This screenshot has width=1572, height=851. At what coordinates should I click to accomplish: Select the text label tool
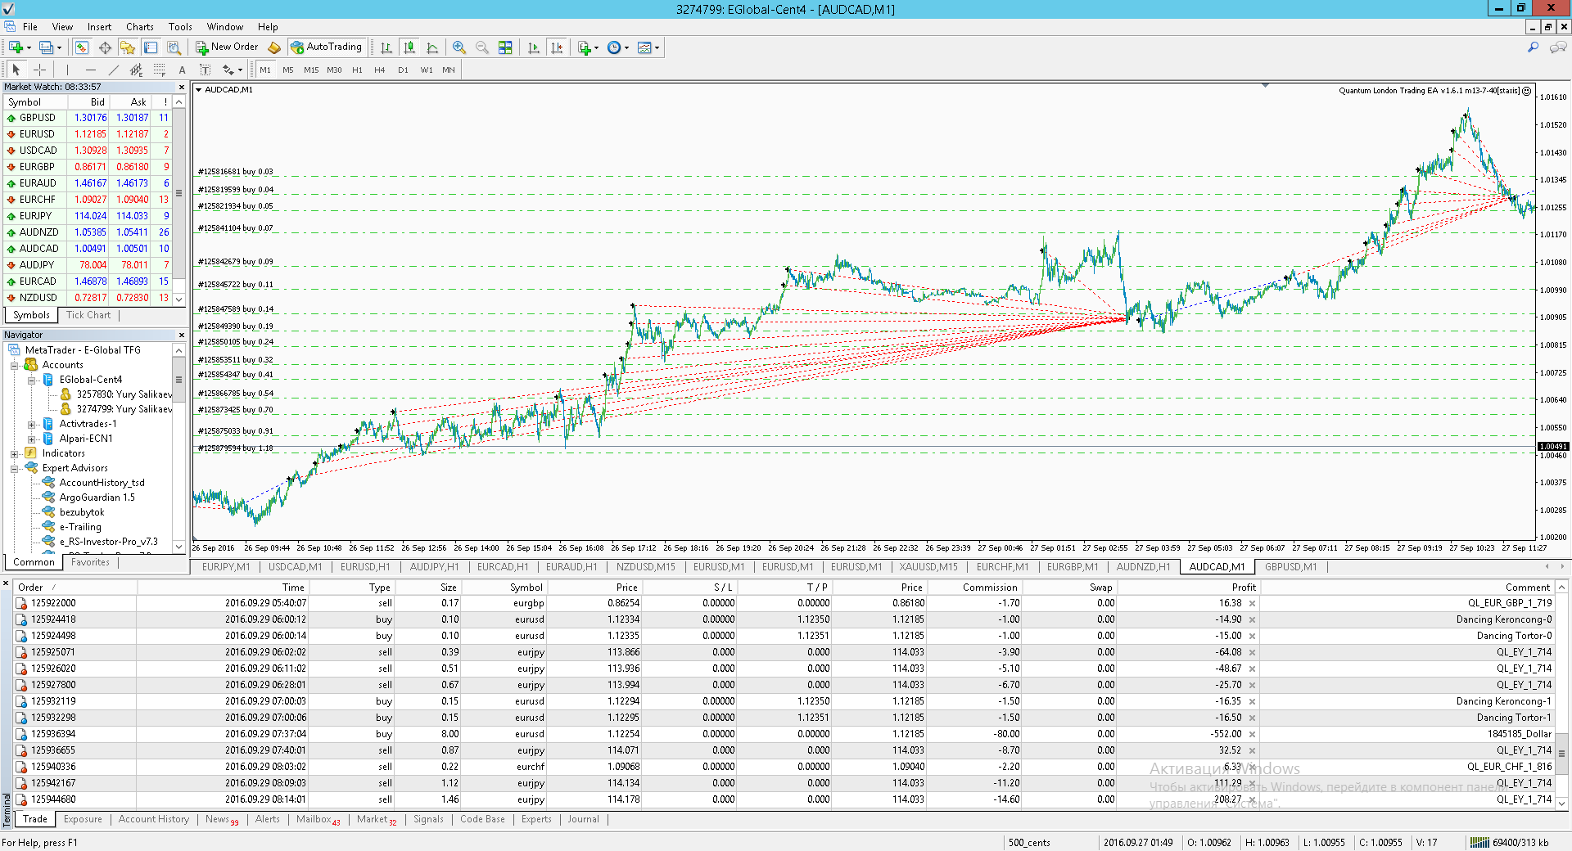click(205, 70)
